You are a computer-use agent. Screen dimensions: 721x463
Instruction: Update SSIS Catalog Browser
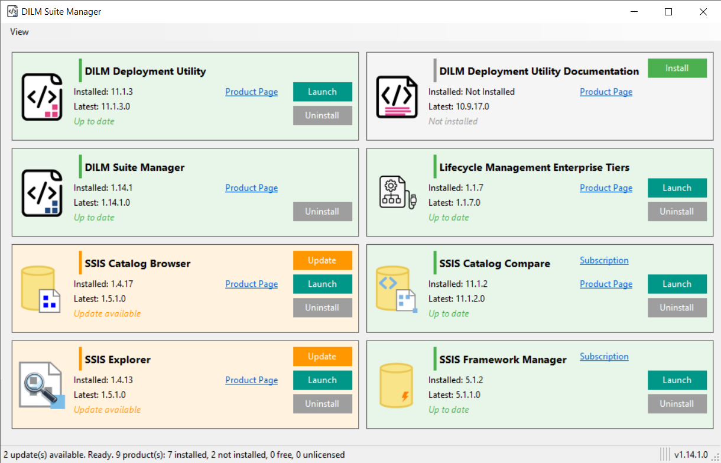click(x=323, y=260)
